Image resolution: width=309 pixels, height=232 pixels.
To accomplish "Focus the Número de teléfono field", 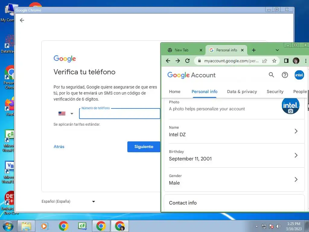I will pos(119,114).
